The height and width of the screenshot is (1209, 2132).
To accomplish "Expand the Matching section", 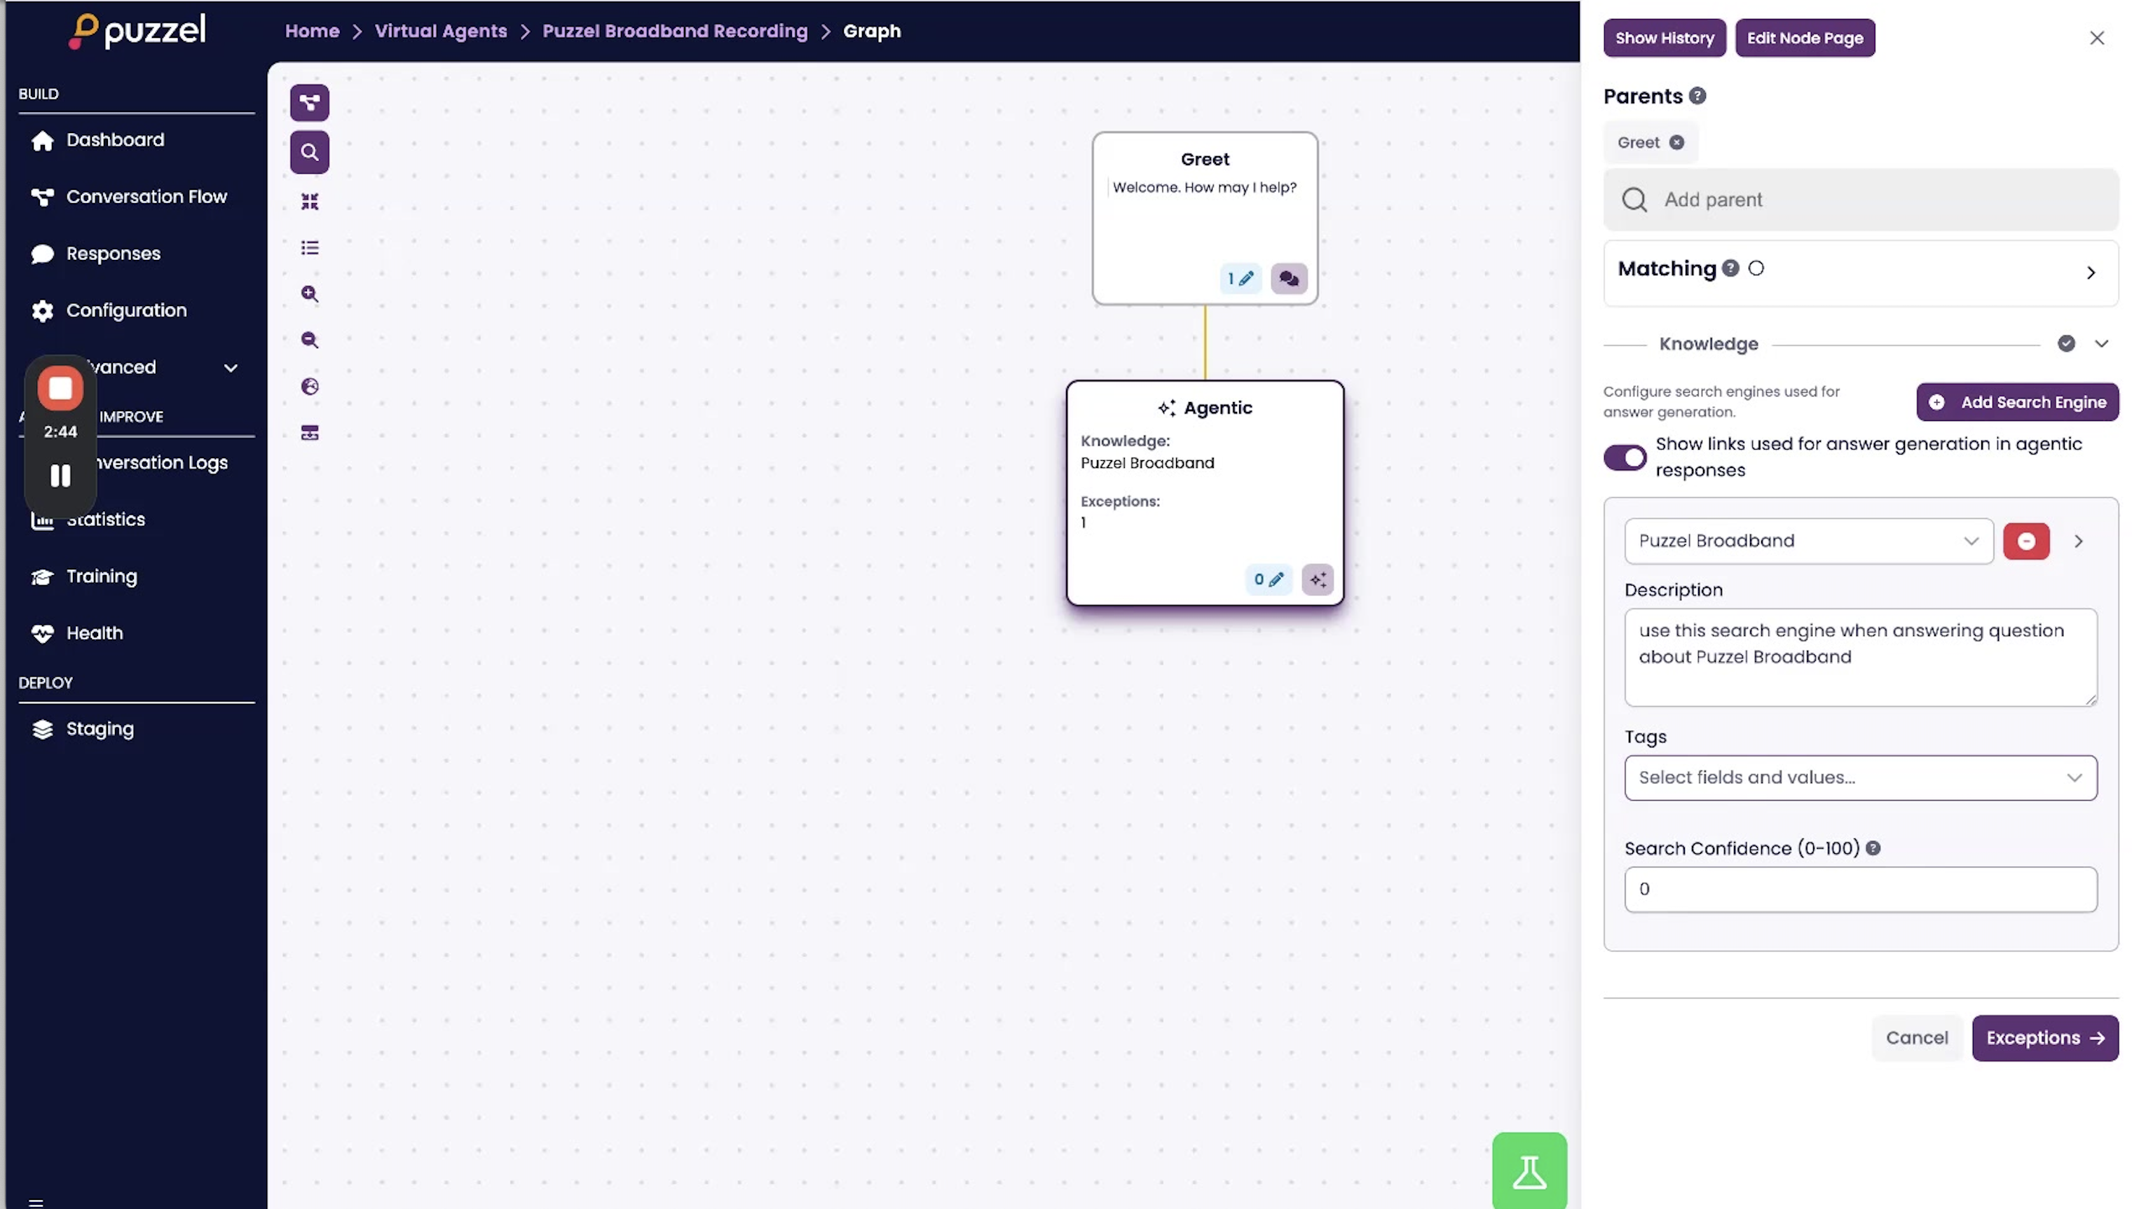I will (x=2090, y=273).
